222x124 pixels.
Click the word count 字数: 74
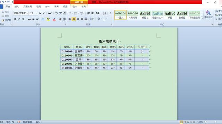[10, 122]
